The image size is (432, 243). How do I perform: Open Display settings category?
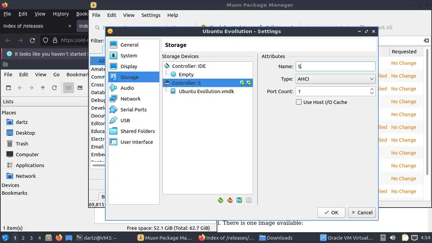point(134,66)
